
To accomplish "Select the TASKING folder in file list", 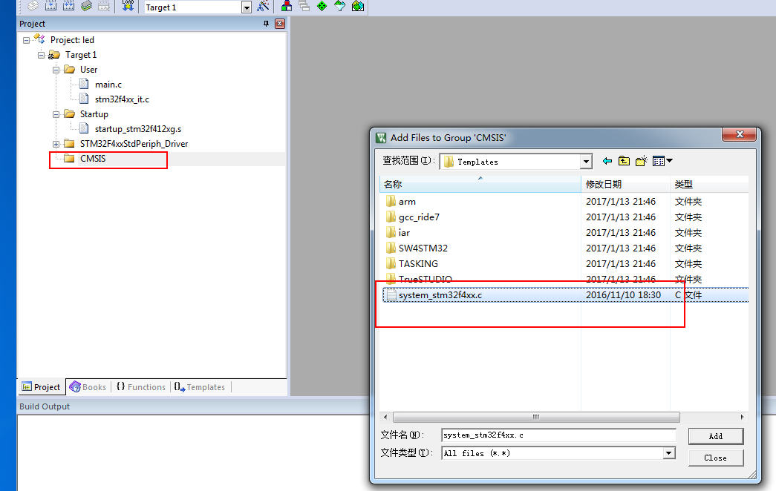I will click(418, 263).
